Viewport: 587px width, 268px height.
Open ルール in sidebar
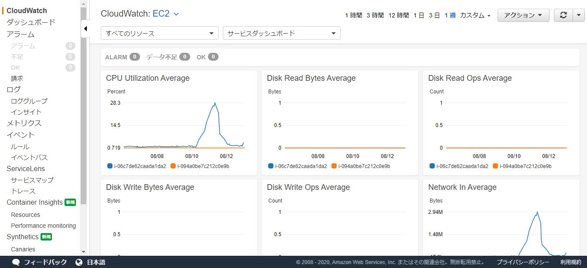pos(20,147)
